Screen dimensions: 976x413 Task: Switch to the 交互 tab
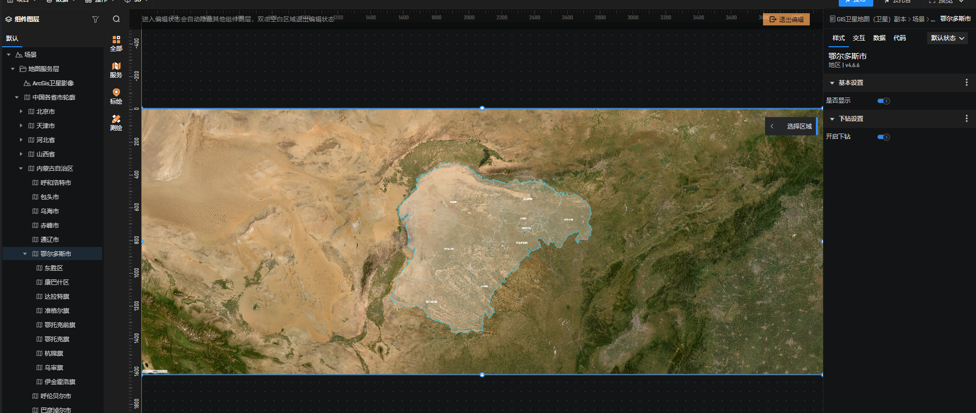pyautogui.click(x=859, y=38)
